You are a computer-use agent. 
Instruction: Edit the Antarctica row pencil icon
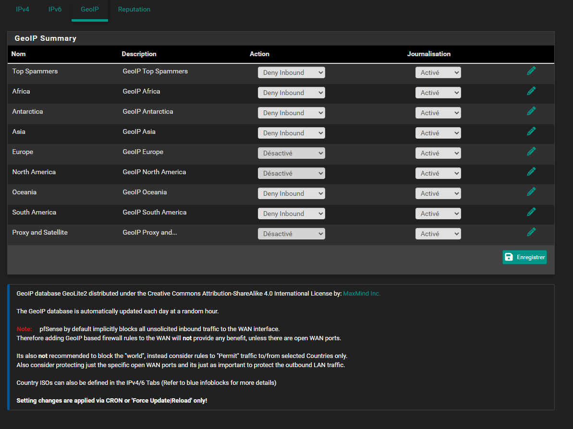[x=531, y=111]
